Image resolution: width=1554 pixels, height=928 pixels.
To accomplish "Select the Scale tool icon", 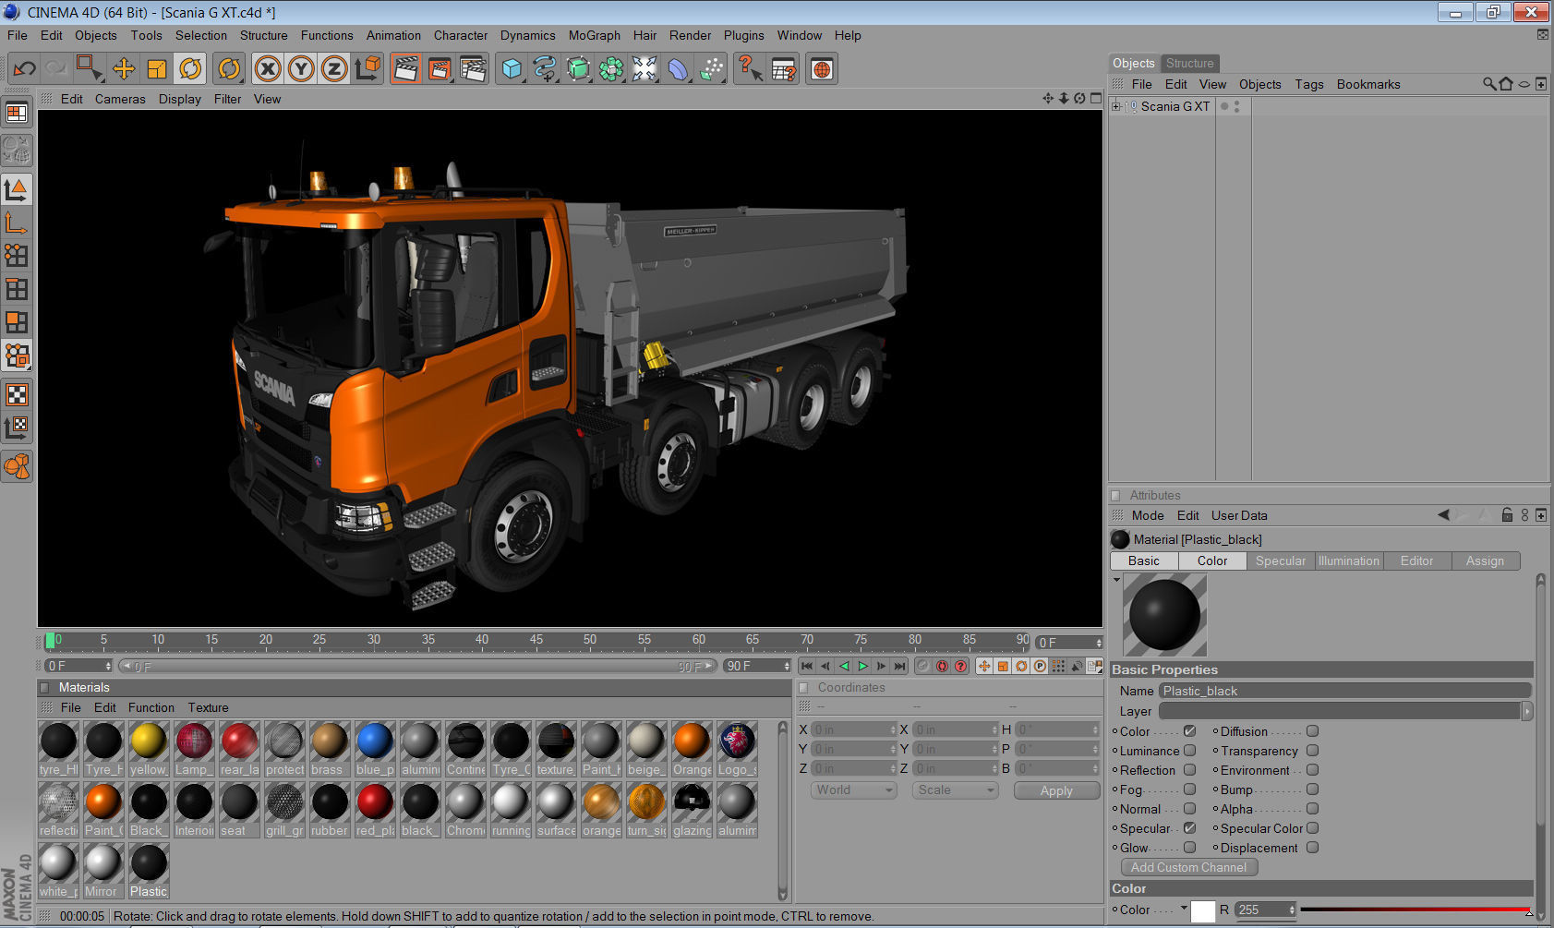I will [x=157, y=68].
